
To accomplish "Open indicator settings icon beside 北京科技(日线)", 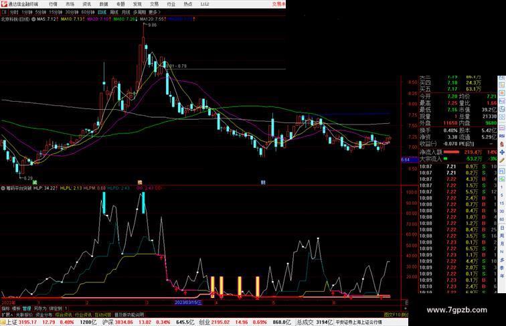I will (x=33, y=19).
